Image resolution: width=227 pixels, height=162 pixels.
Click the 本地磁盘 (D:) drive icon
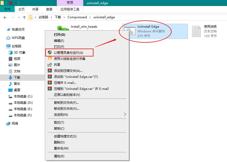tap(10, 103)
